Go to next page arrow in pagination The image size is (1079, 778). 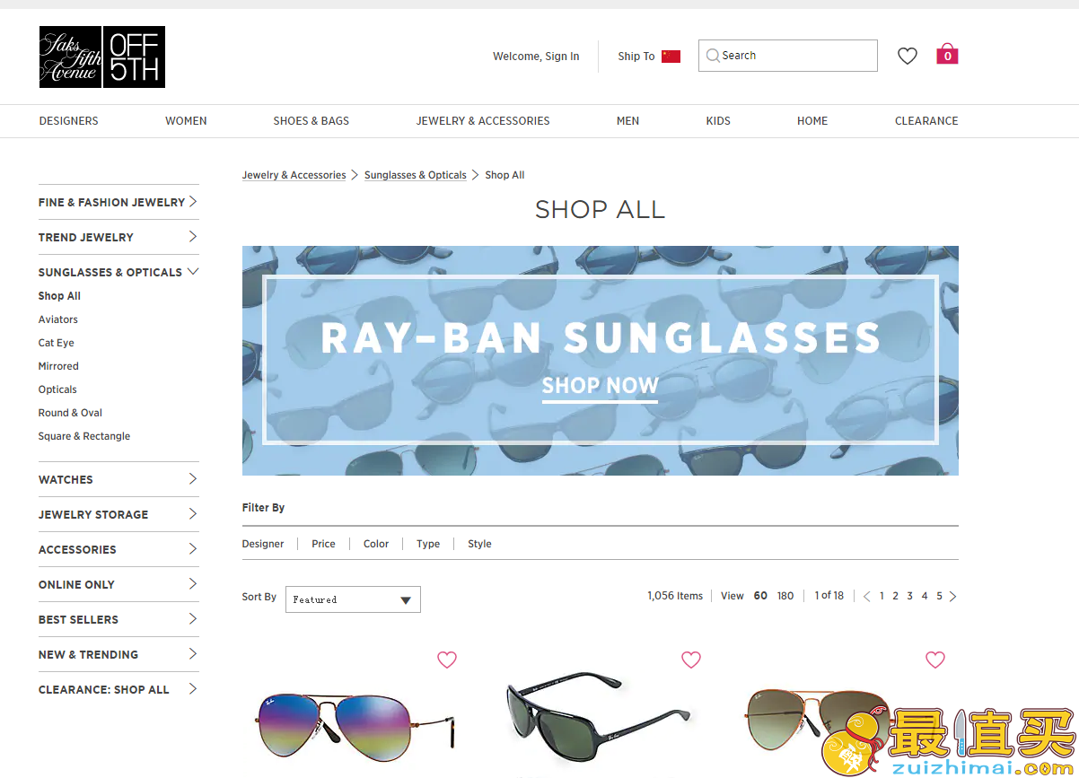tap(952, 596)
